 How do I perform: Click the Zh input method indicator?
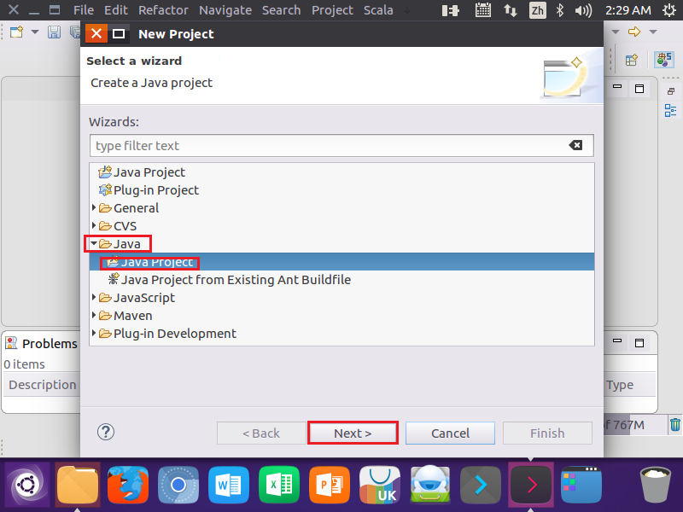(538, 10)
